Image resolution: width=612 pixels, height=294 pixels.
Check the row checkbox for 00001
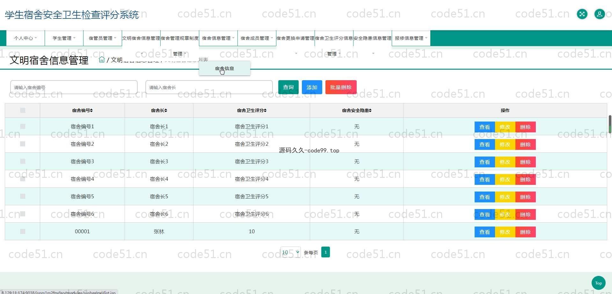[23, 231]
